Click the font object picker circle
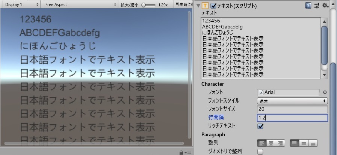Screen dimensions: 337x155 (x=325, y=92)
